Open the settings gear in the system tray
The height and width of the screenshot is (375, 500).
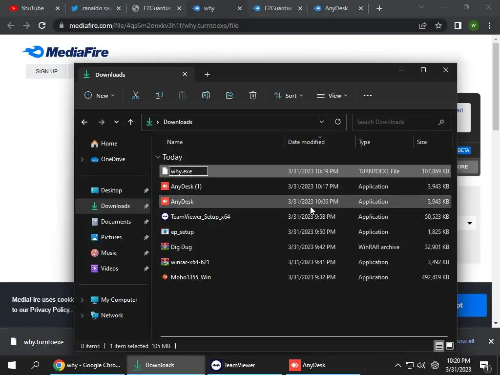pyautogui.click(x=435, y=365)
